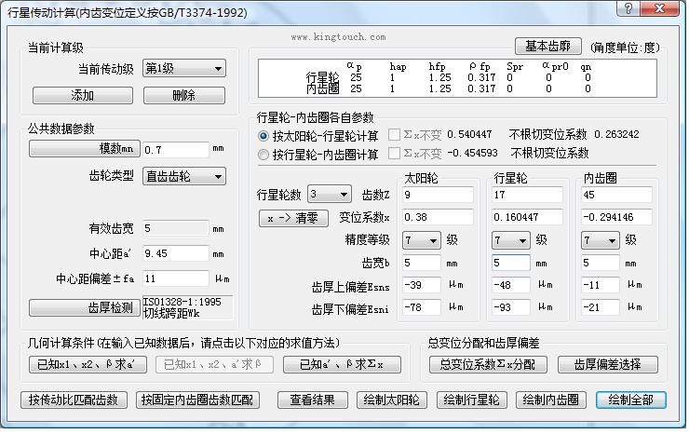Open 内齿圈 精度等级 dropdown
This screenshot has height=434, width=689.
pos(601,240)
